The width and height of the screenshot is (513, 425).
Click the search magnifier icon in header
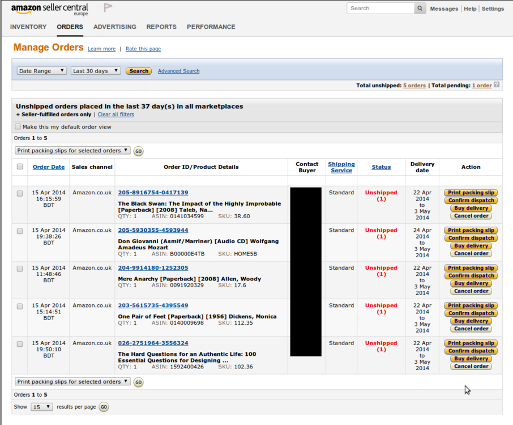coord(420,8)
